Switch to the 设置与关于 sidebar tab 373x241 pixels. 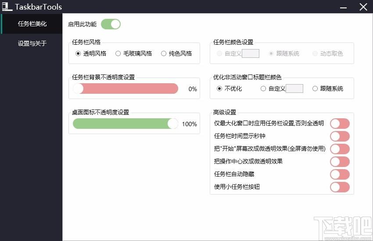pos(32,43)
